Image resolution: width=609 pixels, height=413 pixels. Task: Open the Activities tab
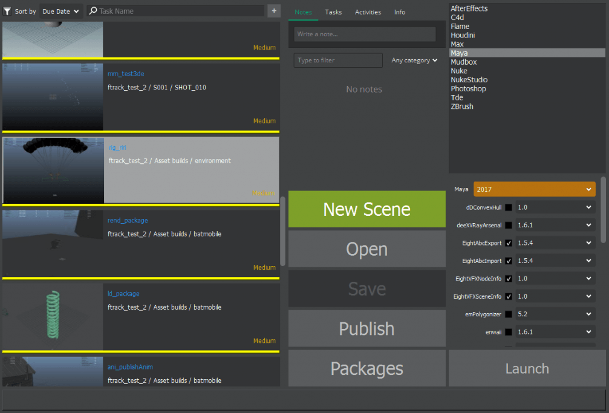click(368, 12)
